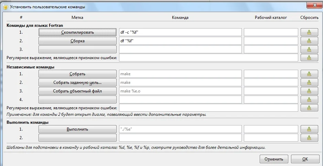
Task: Focus the working directory field for Собрать заданную цель
Action: (x=271, y=82)
